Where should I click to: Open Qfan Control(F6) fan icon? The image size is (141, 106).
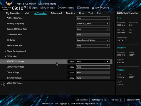59,8
